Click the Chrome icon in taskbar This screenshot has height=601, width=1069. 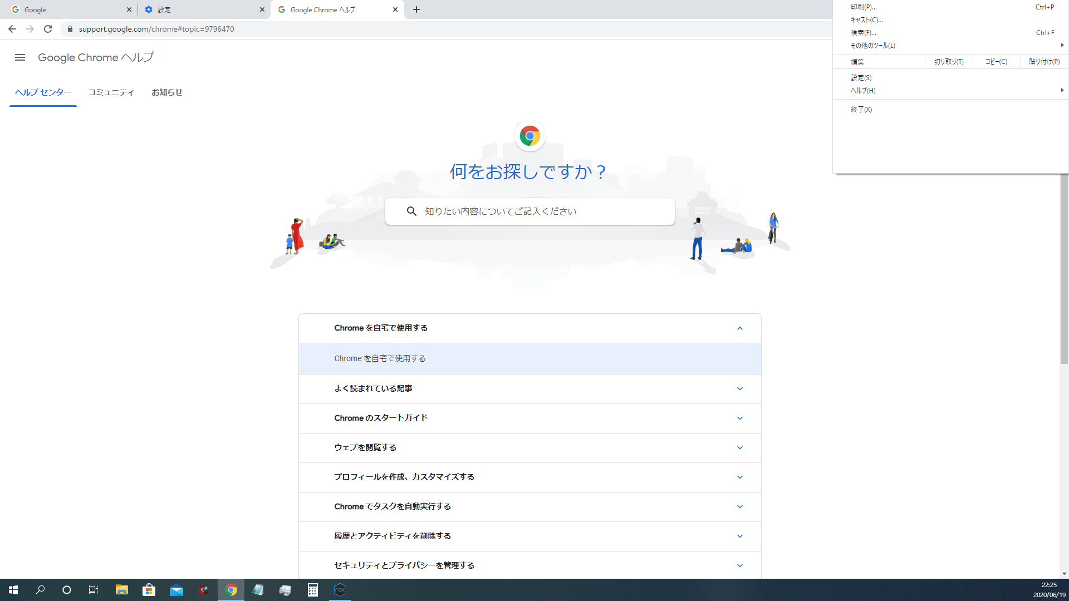(231, 590)
